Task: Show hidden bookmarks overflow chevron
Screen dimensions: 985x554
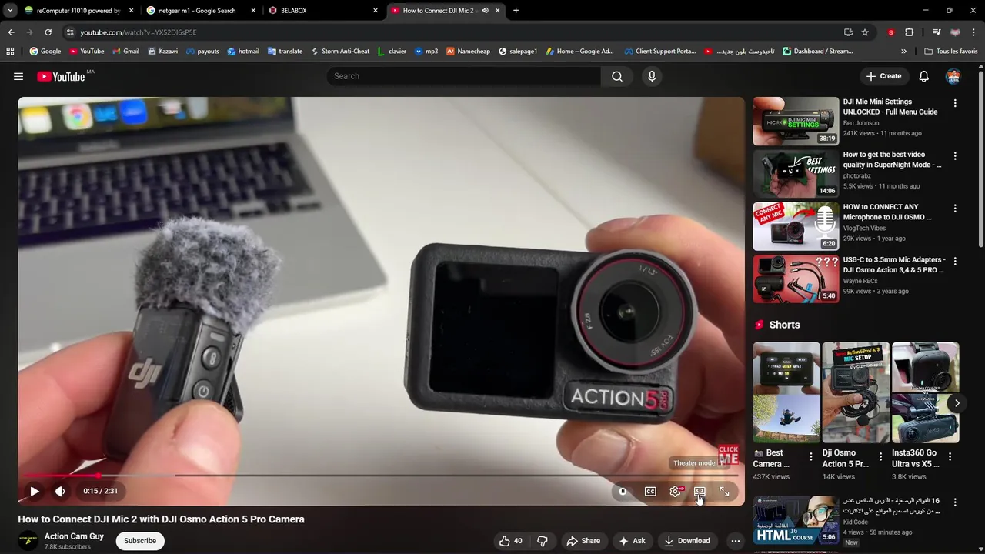Action: click(x=903, y=52)
